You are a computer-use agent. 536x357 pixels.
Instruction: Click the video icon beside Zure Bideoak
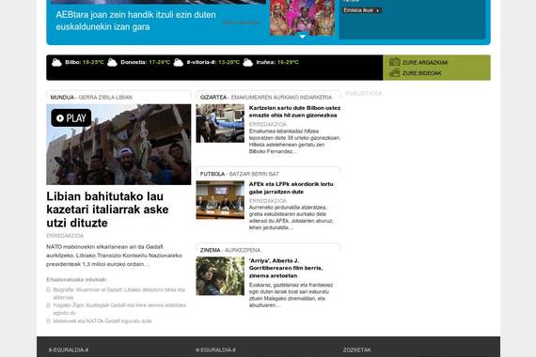point(395,72)
